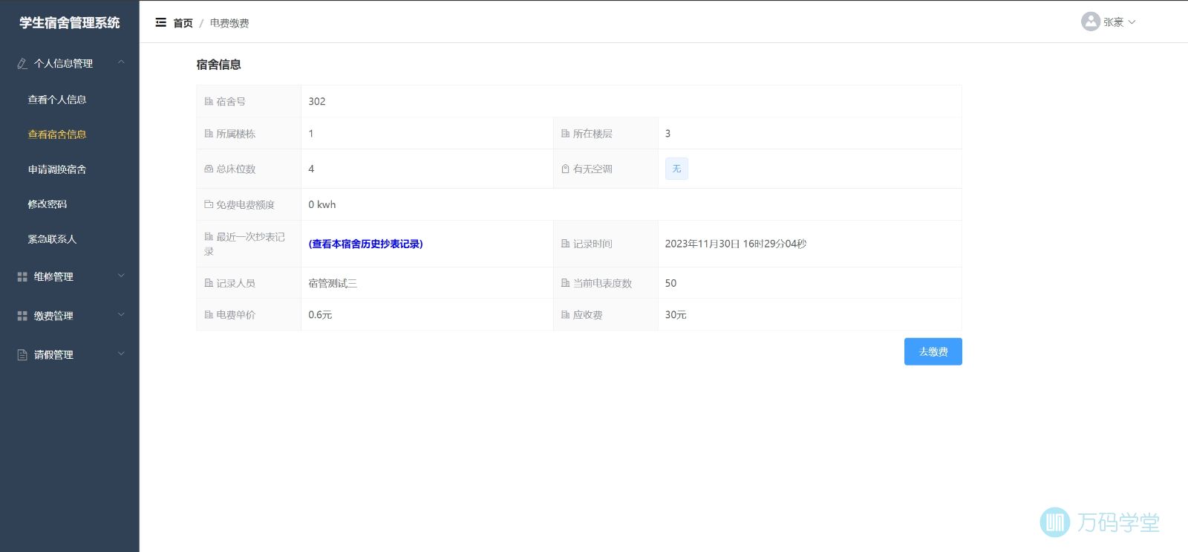Image resolution: width=1188 pixels, height=552 pixels.
Task: Click the icon next to 电费单价
Action: point(209,315)
